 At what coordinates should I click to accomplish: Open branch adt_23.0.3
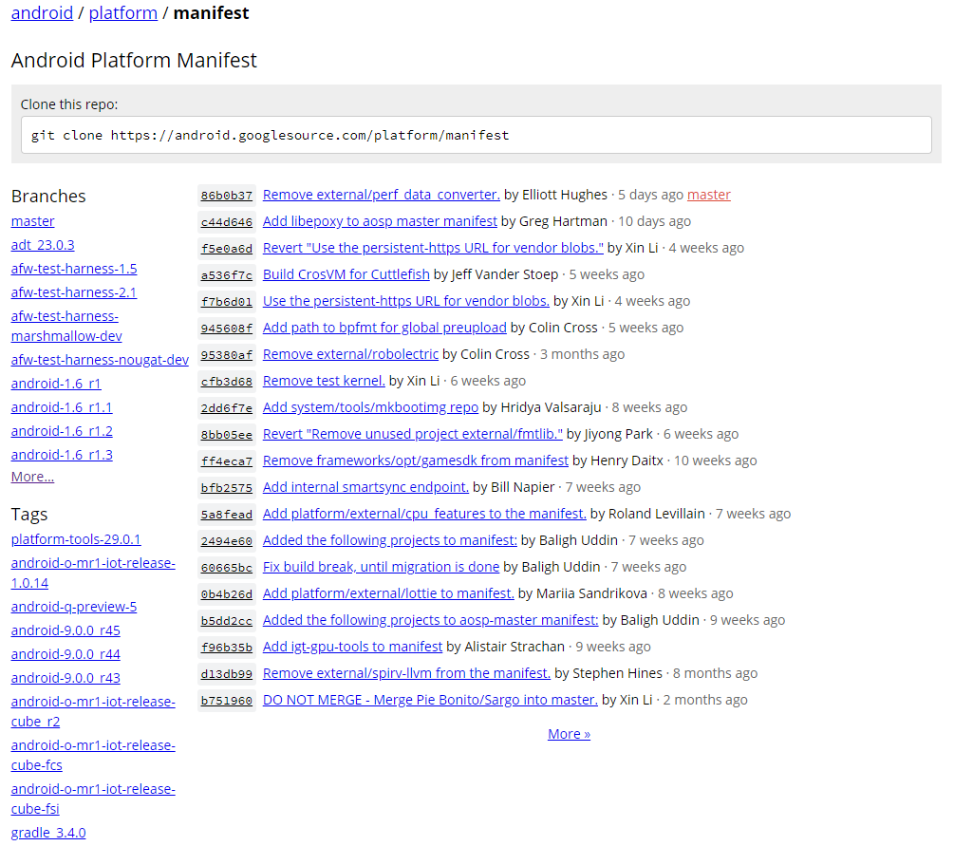coord(43,245)
